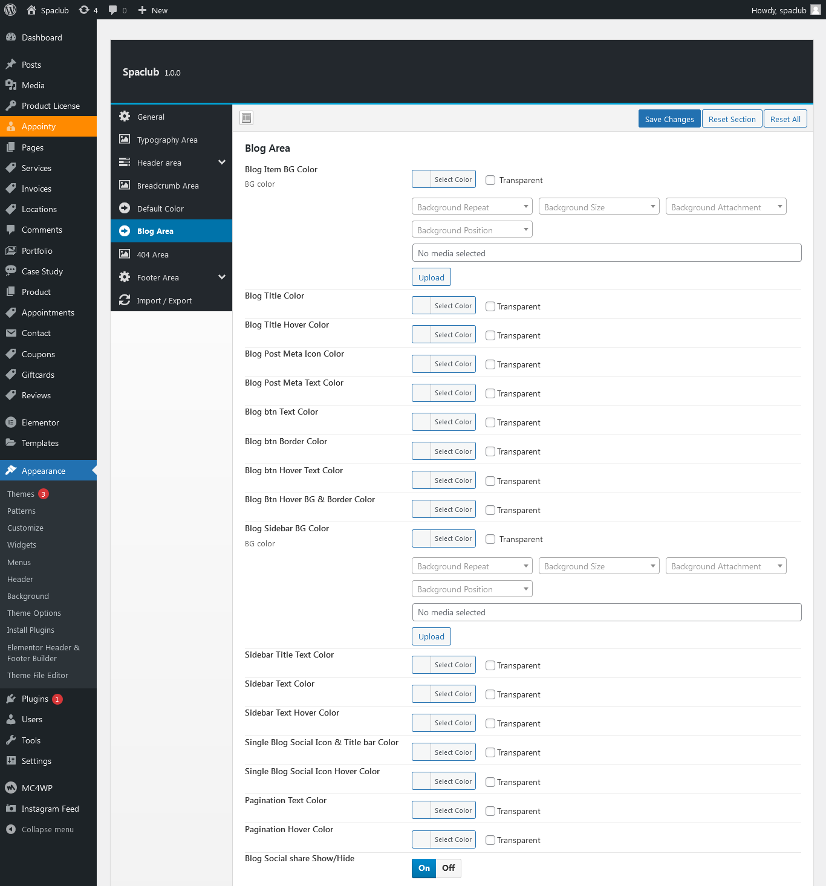
Task: Click the Reset All button
Action: pos(785,118)
